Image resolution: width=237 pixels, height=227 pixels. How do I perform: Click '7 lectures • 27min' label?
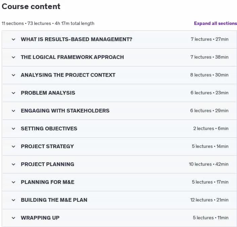pyautogui.click(x=209, y=39)
